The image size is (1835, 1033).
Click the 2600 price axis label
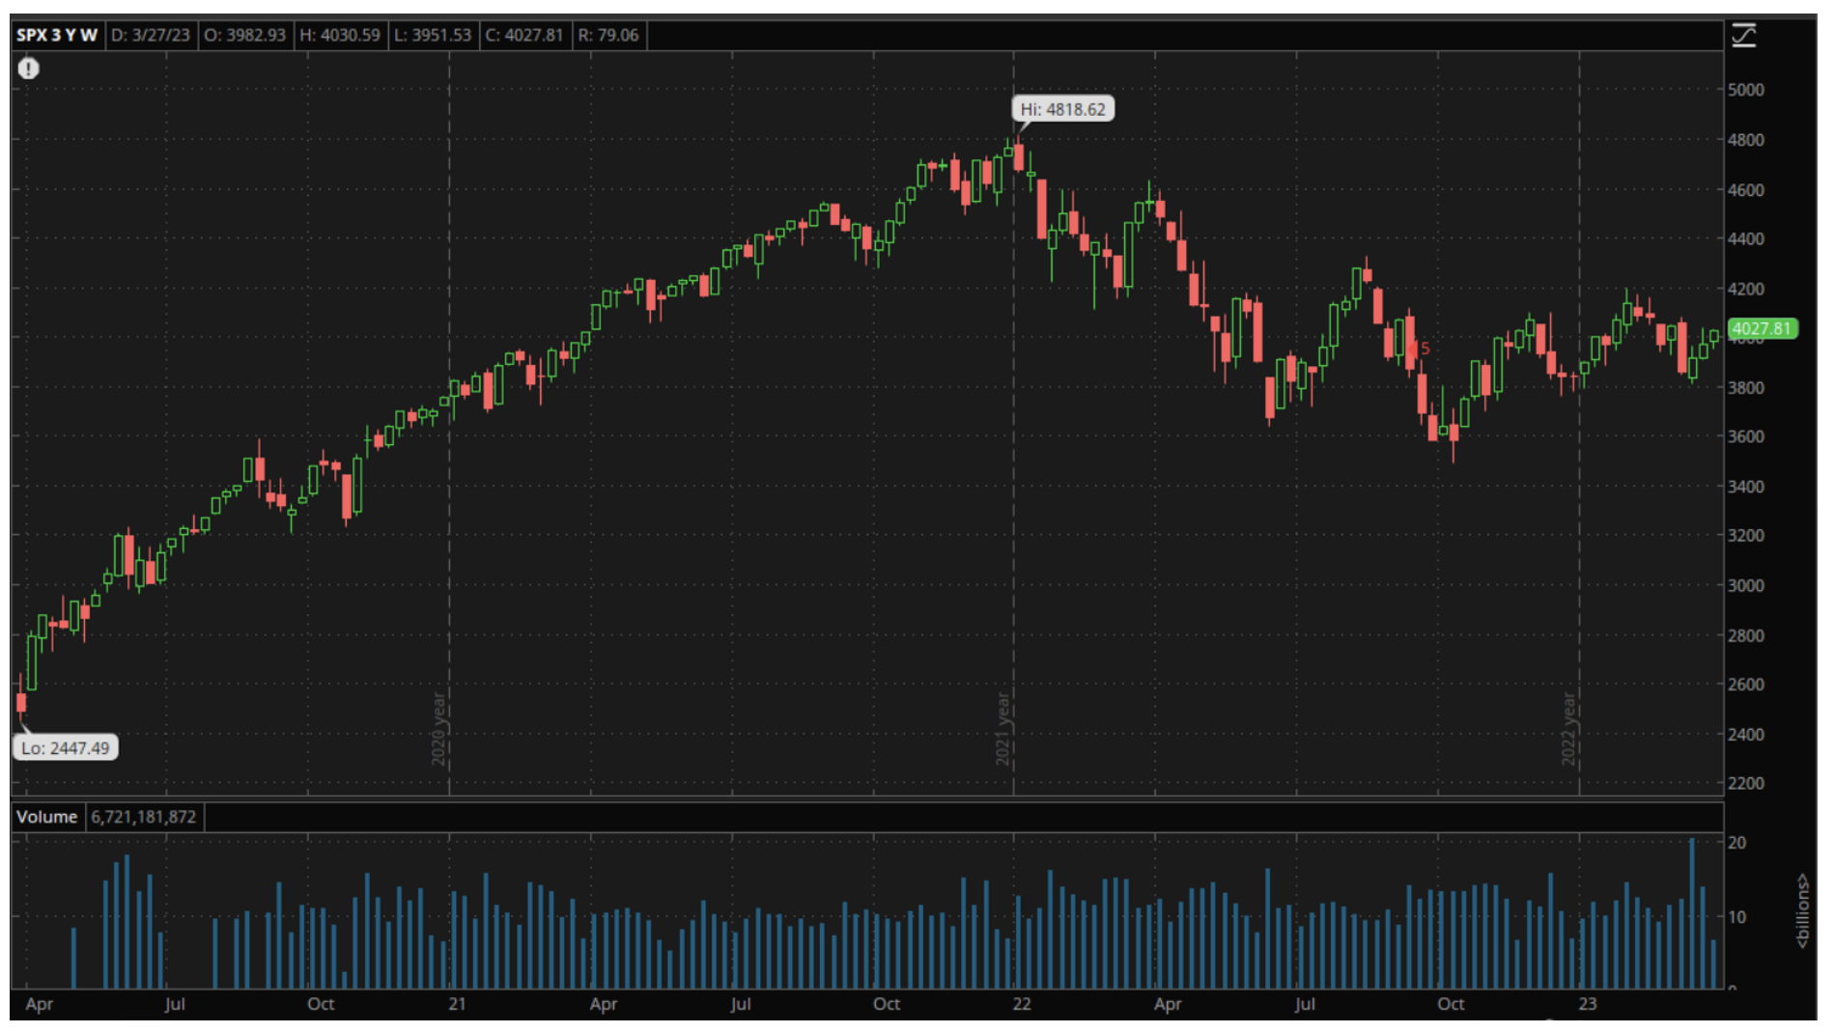point(1746,684)
